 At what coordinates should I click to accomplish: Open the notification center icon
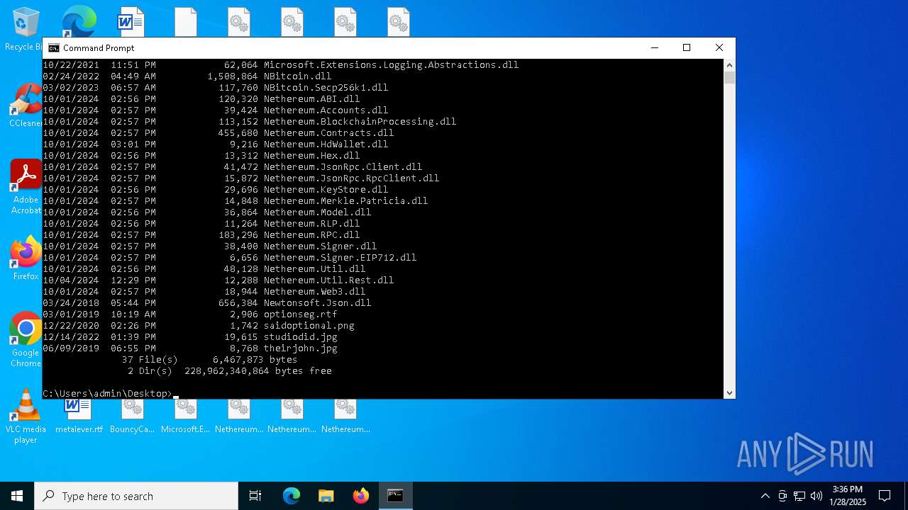pyautogui.click(x=885, y=496)
